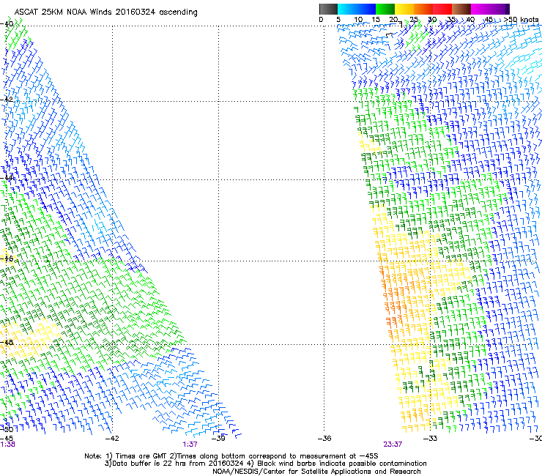
Task: Click the '10' legend scale label
Action: [x=358, y=20]
